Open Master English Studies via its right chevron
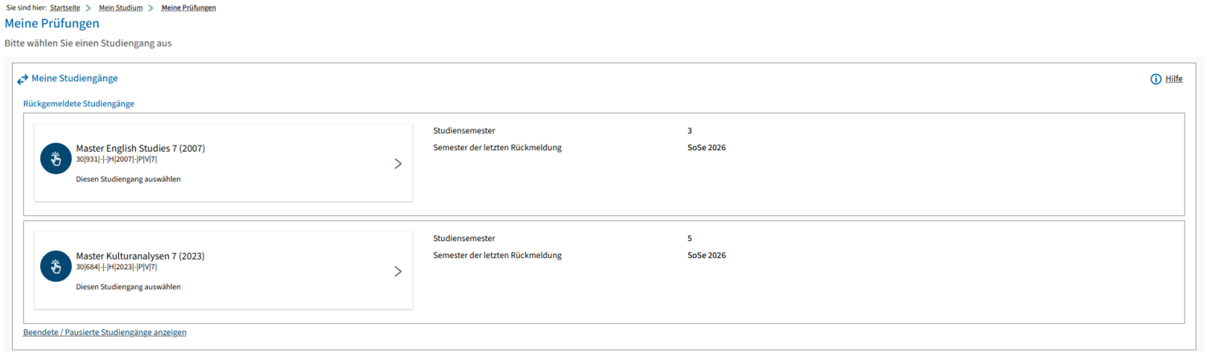 (398, 163)
